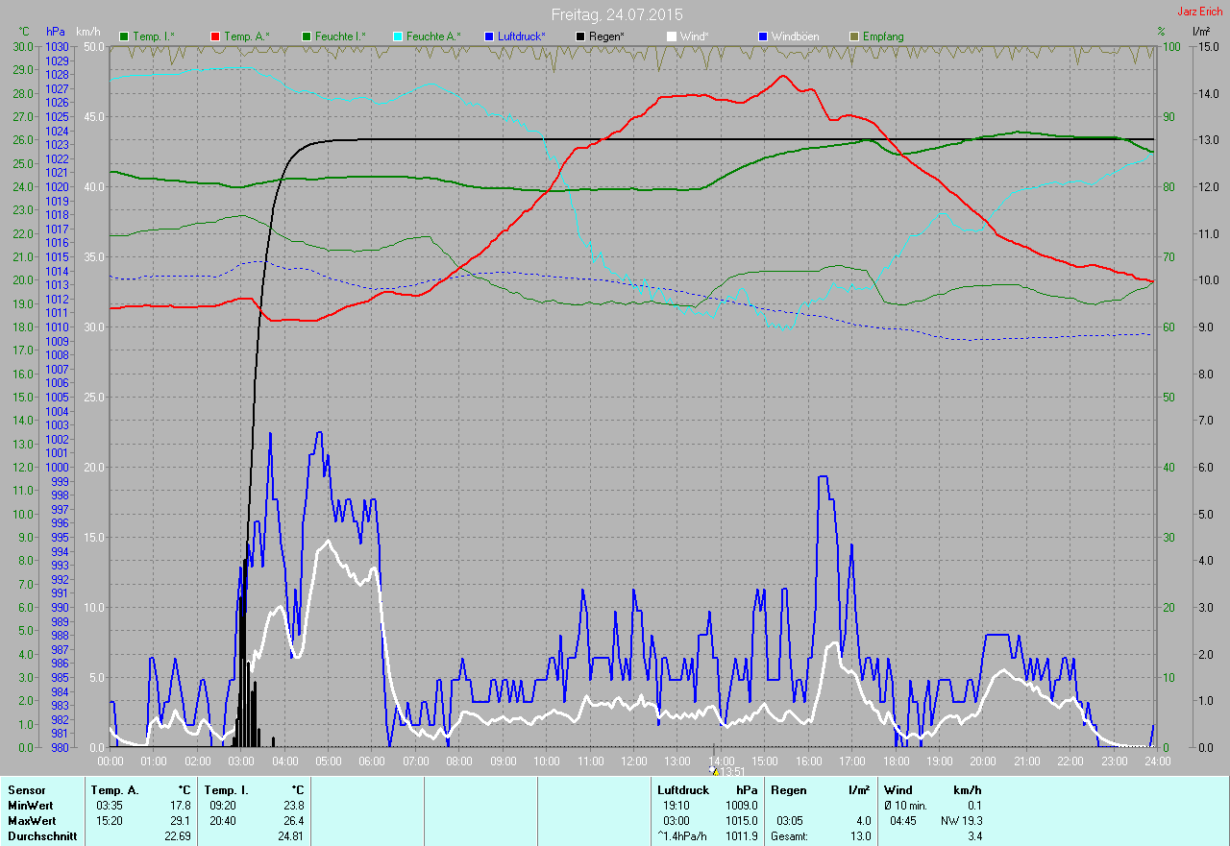
Task: Click the blue Windböen legend swatch
Action: pyautogui.click(x=763, y=36)
